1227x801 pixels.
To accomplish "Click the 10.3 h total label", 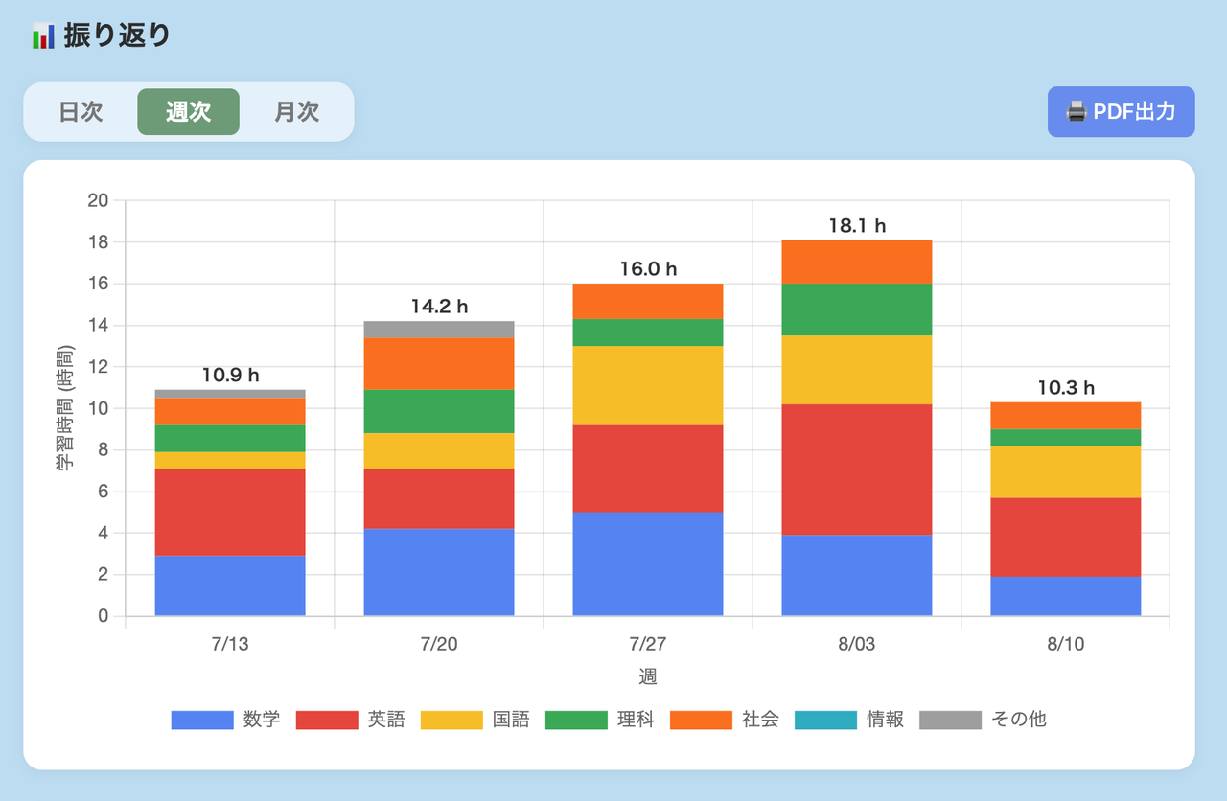I will 1066,388.
